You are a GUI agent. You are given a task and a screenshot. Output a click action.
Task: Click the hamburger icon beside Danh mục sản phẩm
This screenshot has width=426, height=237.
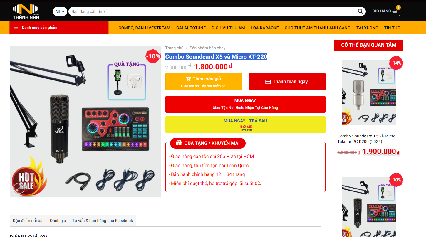[16, 28]
